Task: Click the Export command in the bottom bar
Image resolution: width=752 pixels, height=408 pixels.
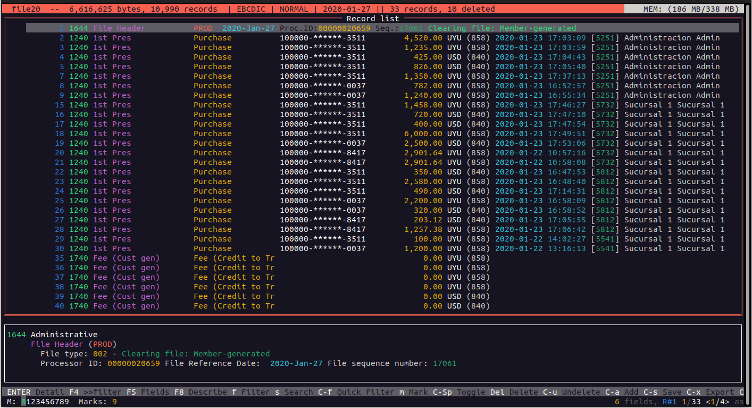Action: click(720, 392)
